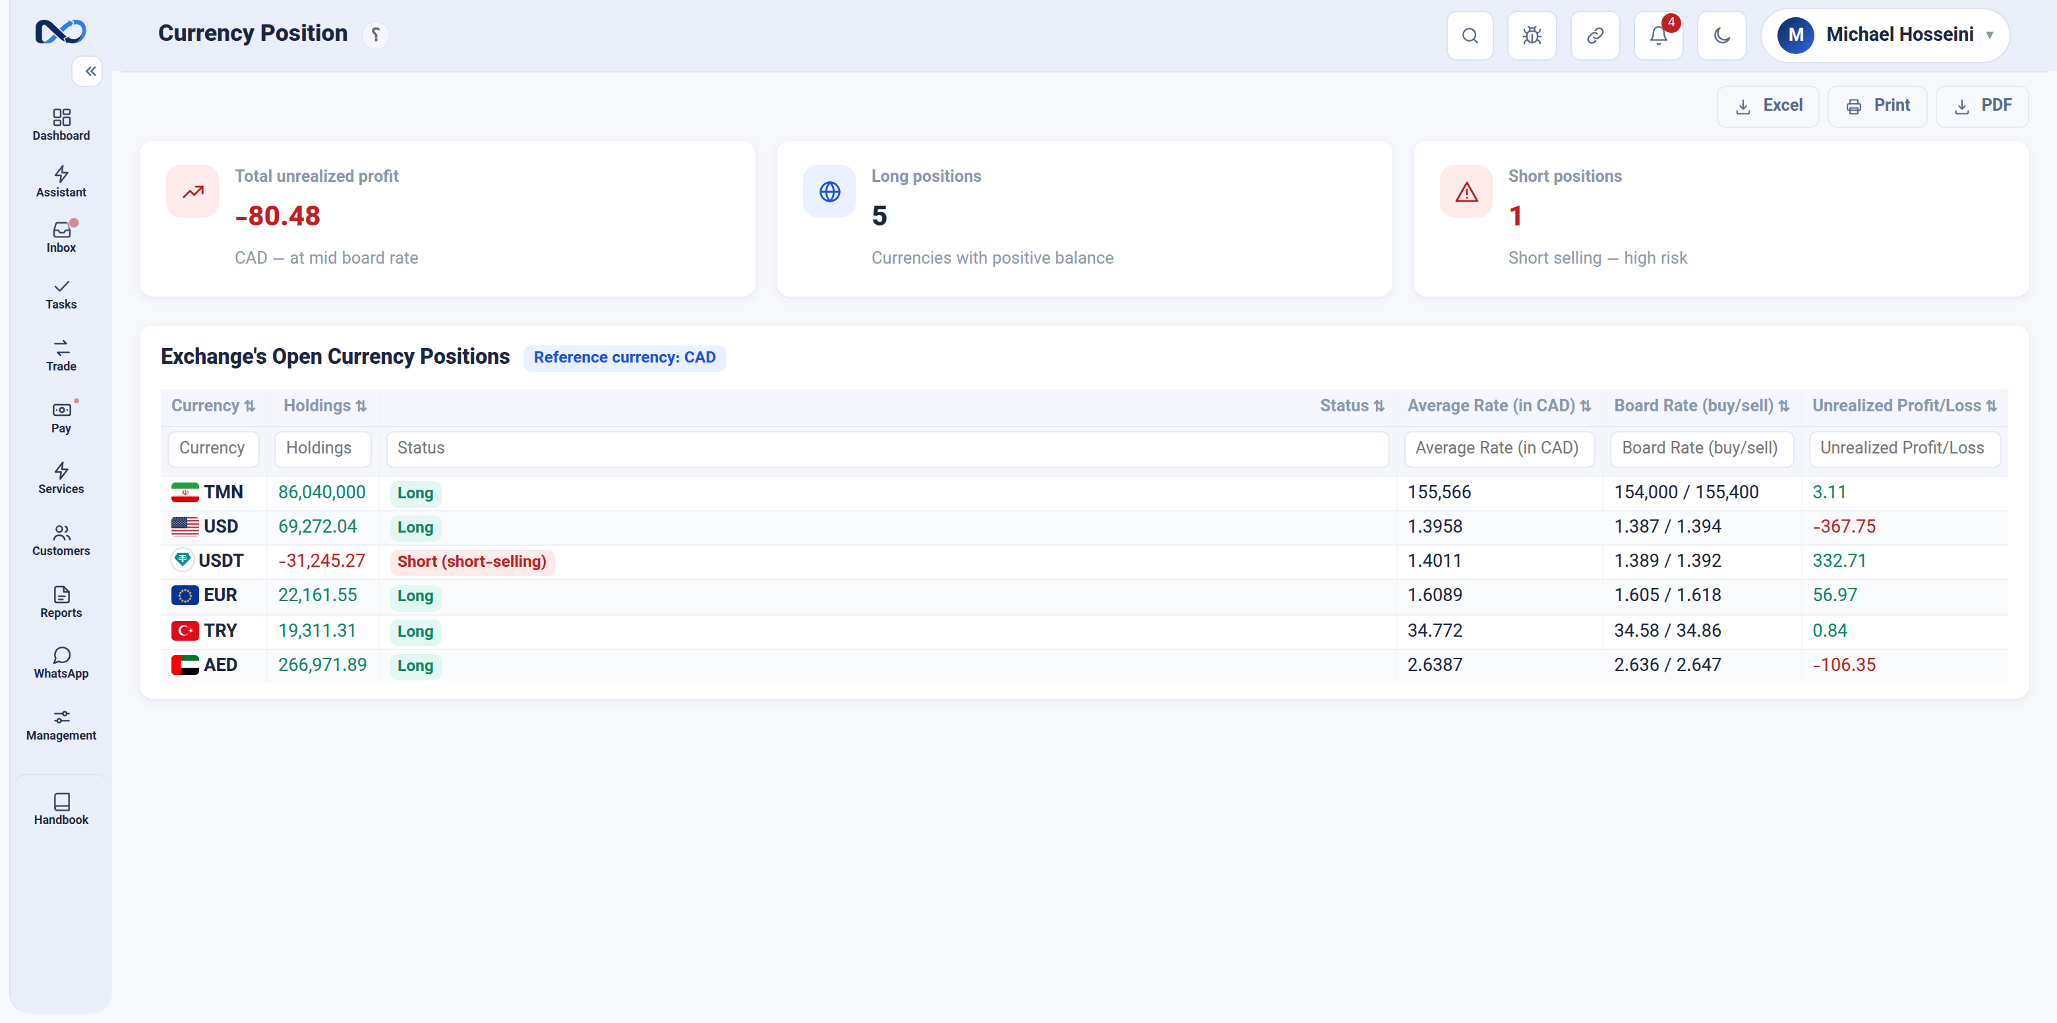Click the link chain icon
The width and height of the screenshot is (2057, 1023).
[x=1595, y=35]
